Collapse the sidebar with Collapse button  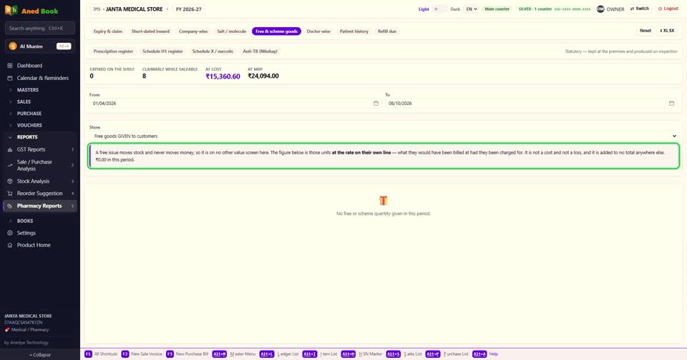click(x=40, y=355)
